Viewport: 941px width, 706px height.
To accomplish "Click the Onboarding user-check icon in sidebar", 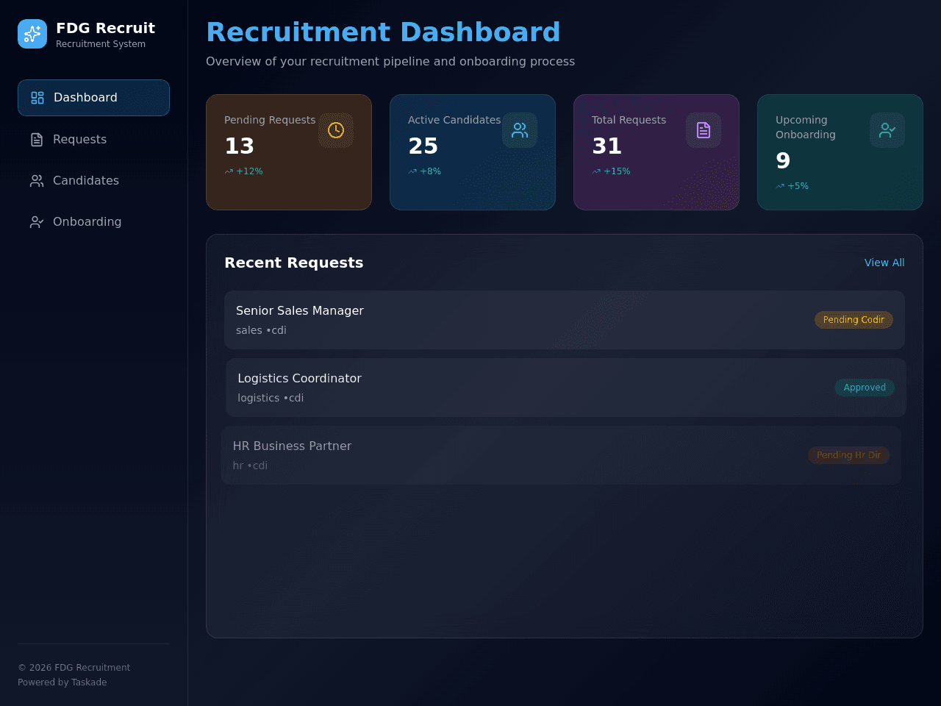I will click(x=37, y=222).
